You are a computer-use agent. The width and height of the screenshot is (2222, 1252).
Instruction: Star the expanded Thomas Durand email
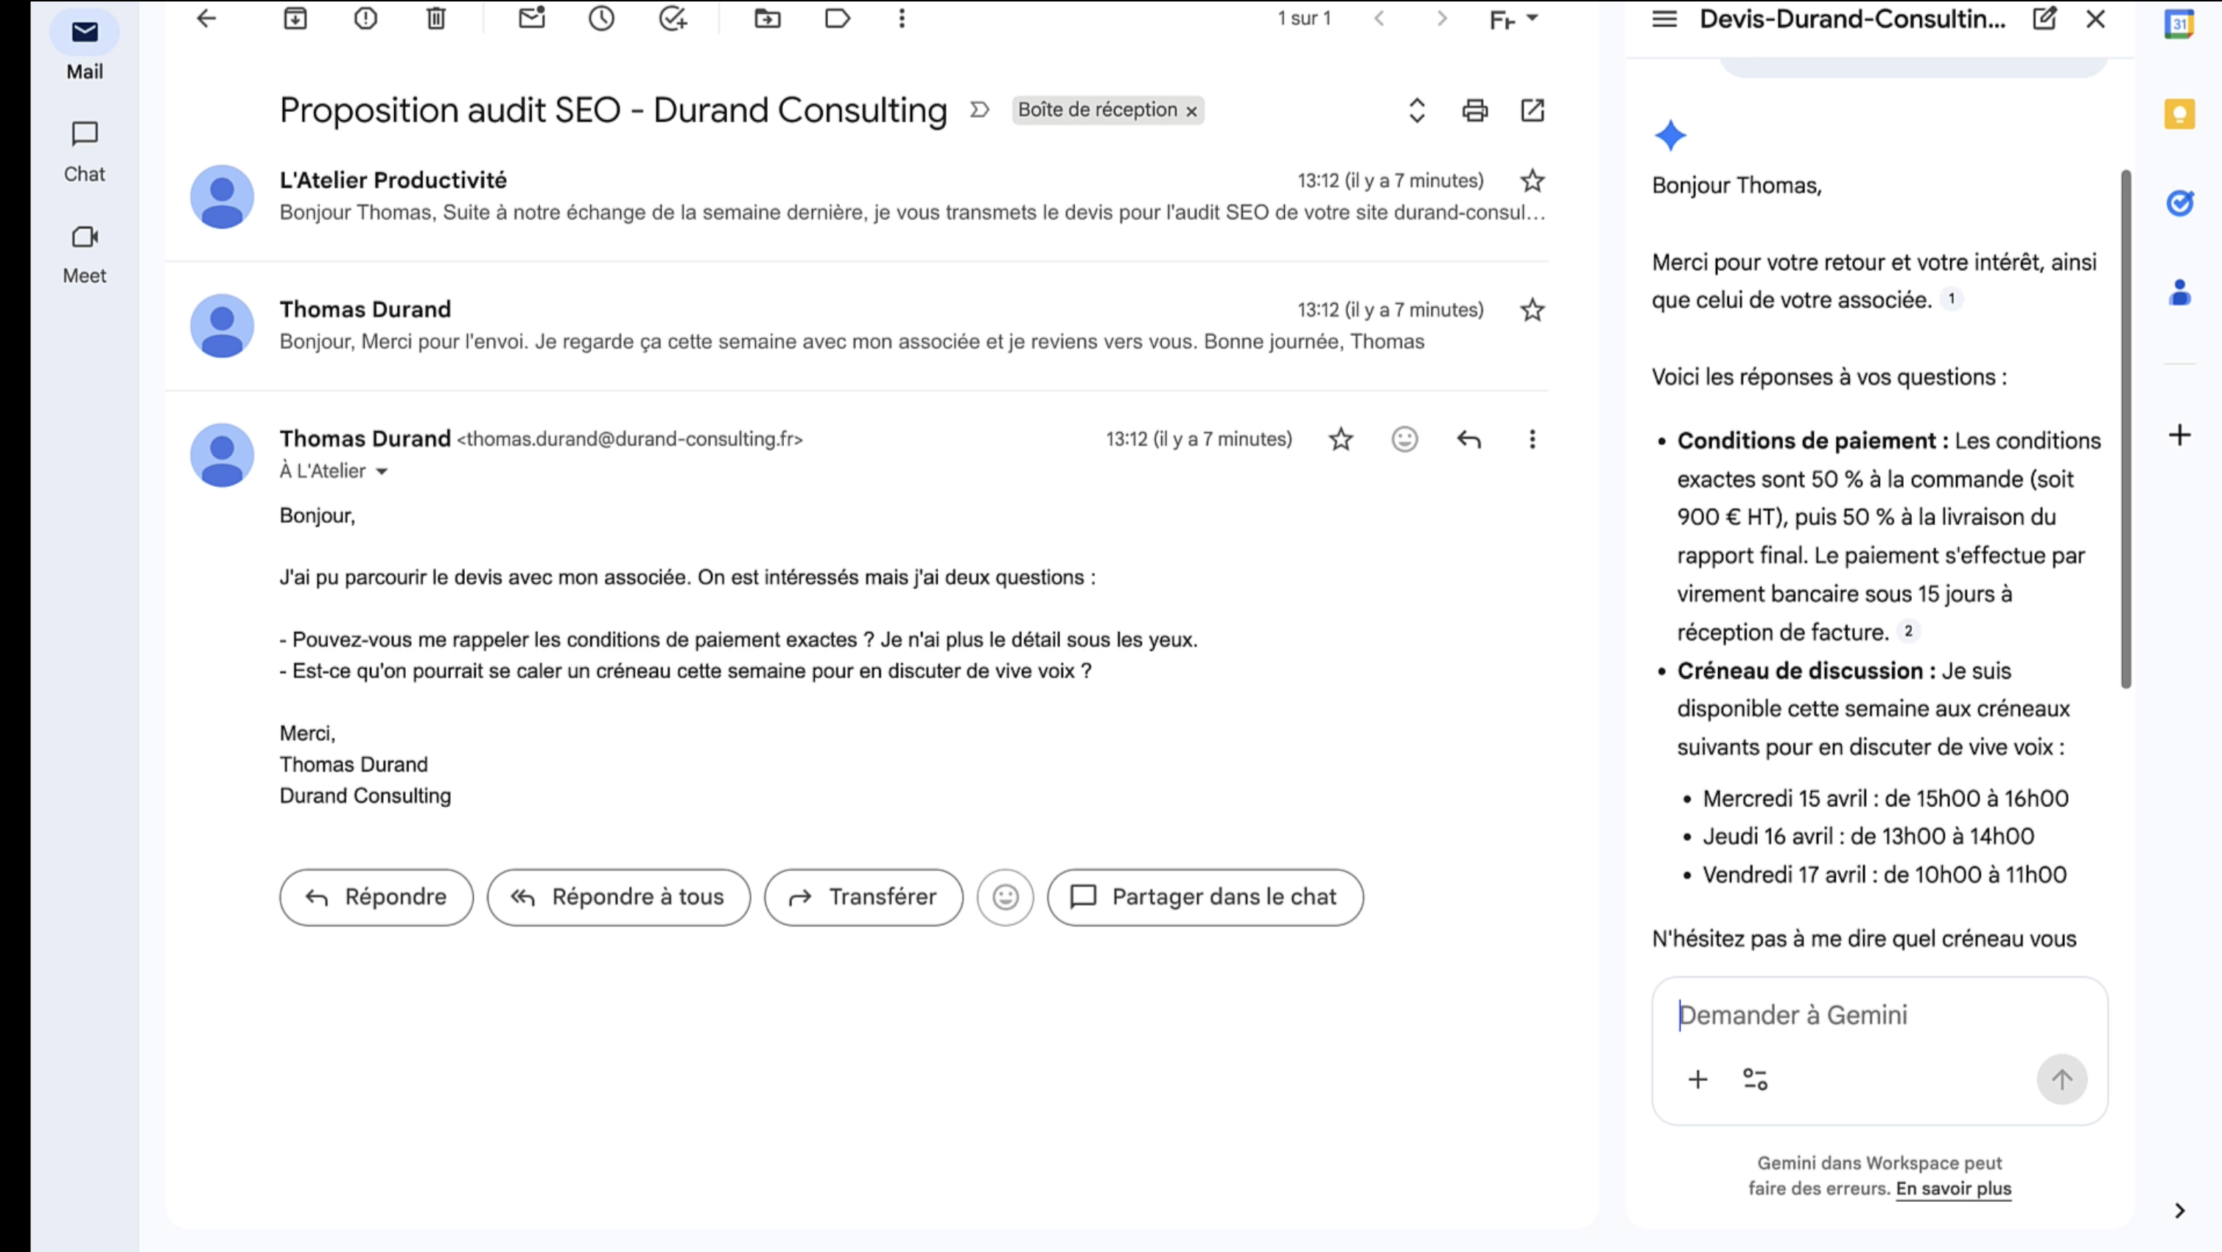pyautogui.click(x=1340, y=440)
